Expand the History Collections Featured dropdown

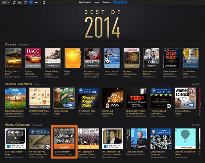38,125
